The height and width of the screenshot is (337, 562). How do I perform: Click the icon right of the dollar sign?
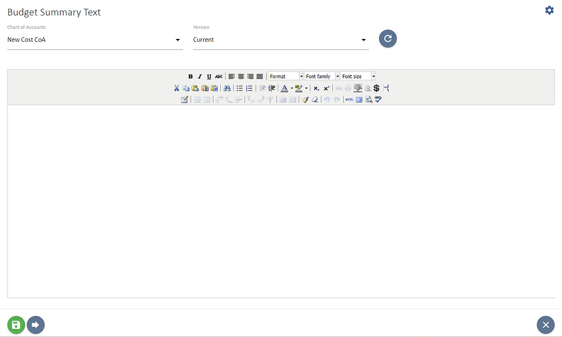[386, 88]
